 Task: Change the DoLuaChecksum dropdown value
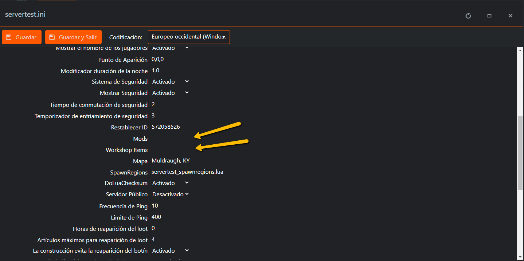click(170, 183)
